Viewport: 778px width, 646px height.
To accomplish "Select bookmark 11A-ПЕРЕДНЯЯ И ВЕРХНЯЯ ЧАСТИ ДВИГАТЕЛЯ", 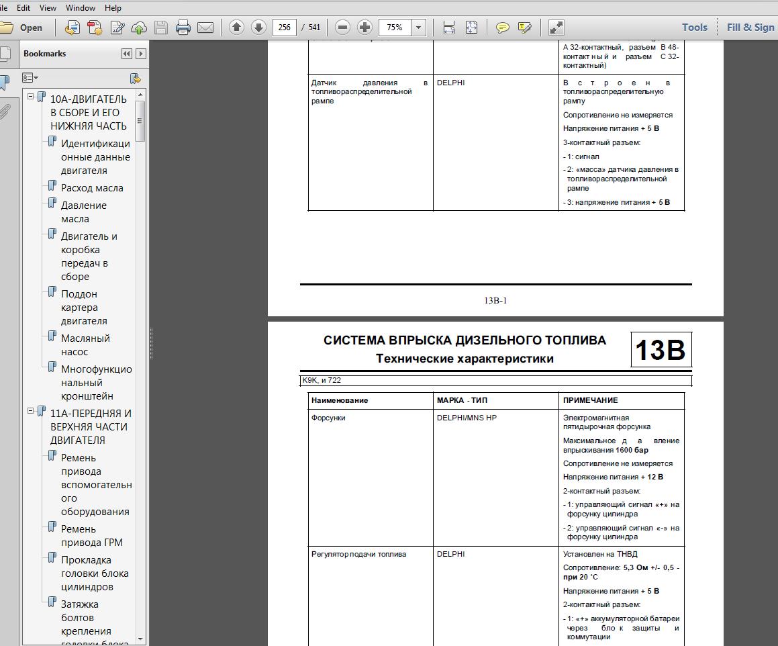I will point(91,426).
